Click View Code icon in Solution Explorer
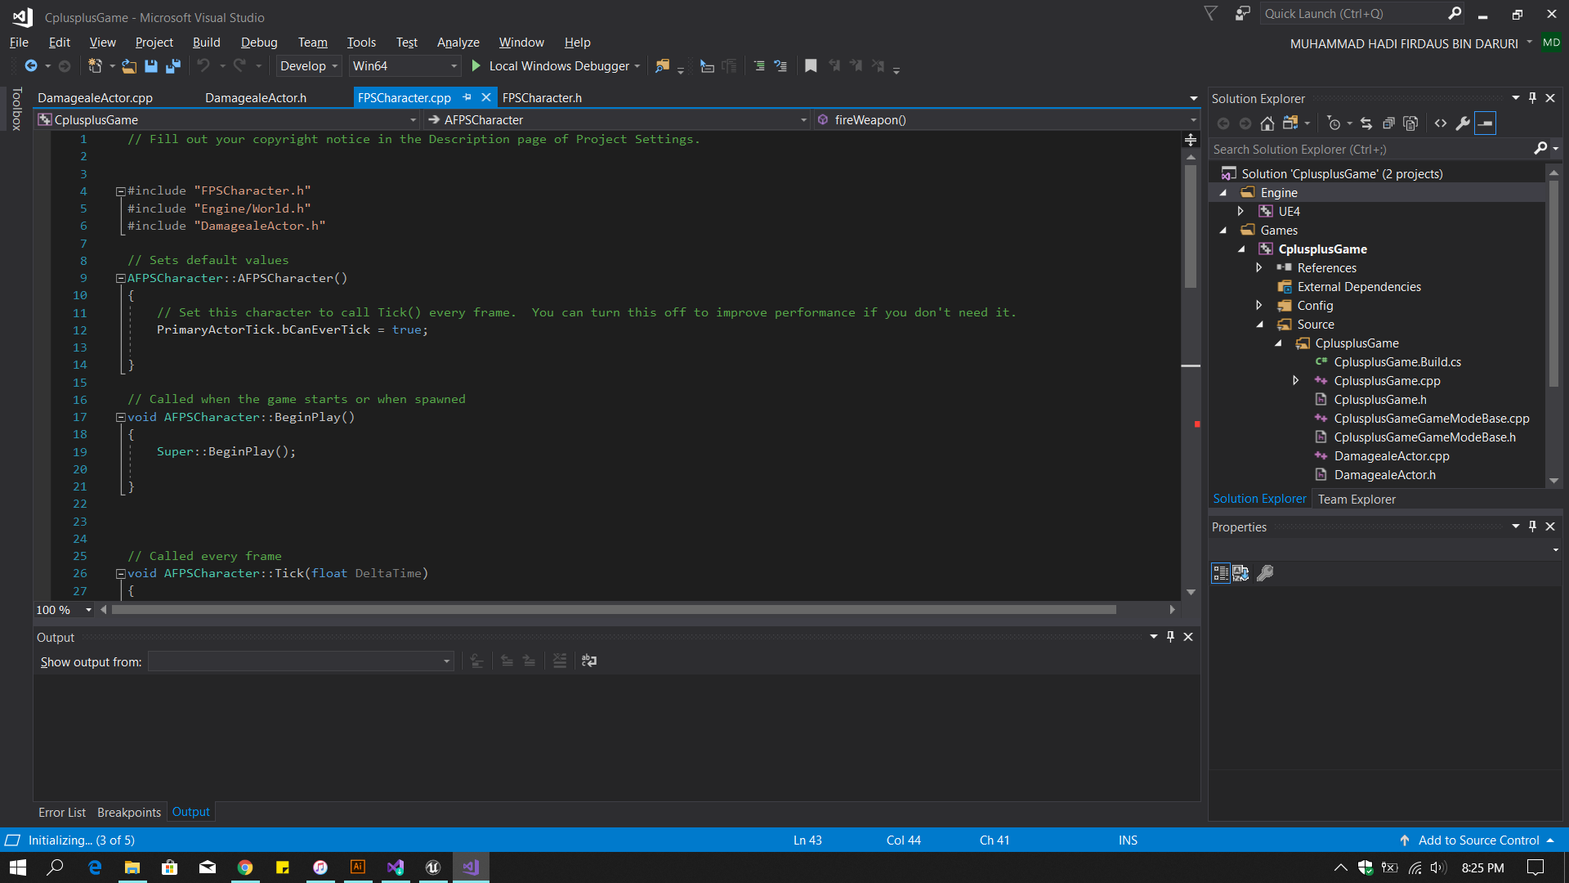Screen dimensions: 1569x883 tap(1441, 123)
